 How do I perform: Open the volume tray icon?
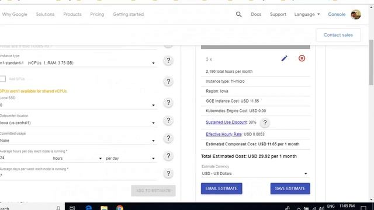click(321, 208)
